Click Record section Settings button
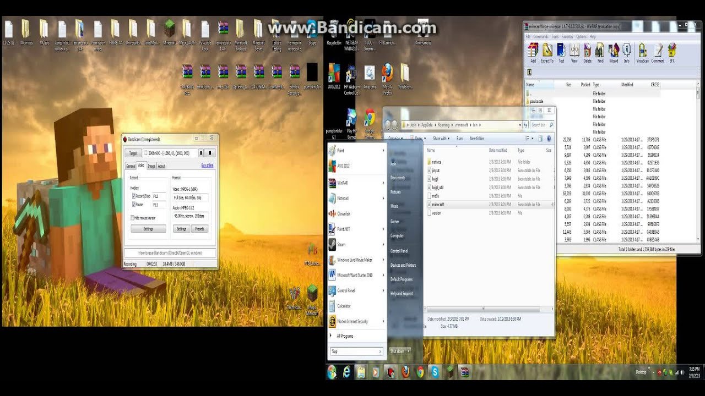This screenshot has height=396, width=705. tap(148, 229)
